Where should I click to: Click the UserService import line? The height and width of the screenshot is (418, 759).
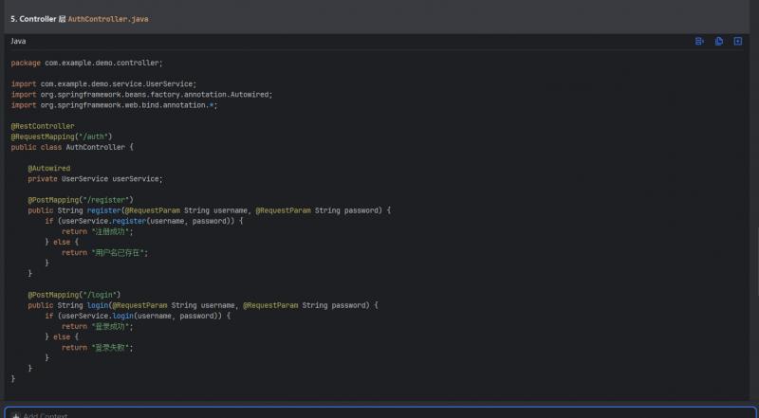[103, 83]
